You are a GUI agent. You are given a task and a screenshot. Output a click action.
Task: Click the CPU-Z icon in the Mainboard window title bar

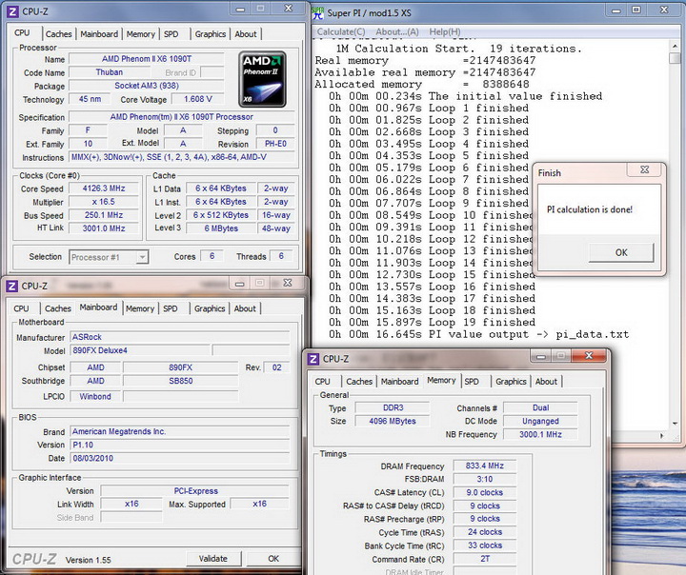(12, 286)
